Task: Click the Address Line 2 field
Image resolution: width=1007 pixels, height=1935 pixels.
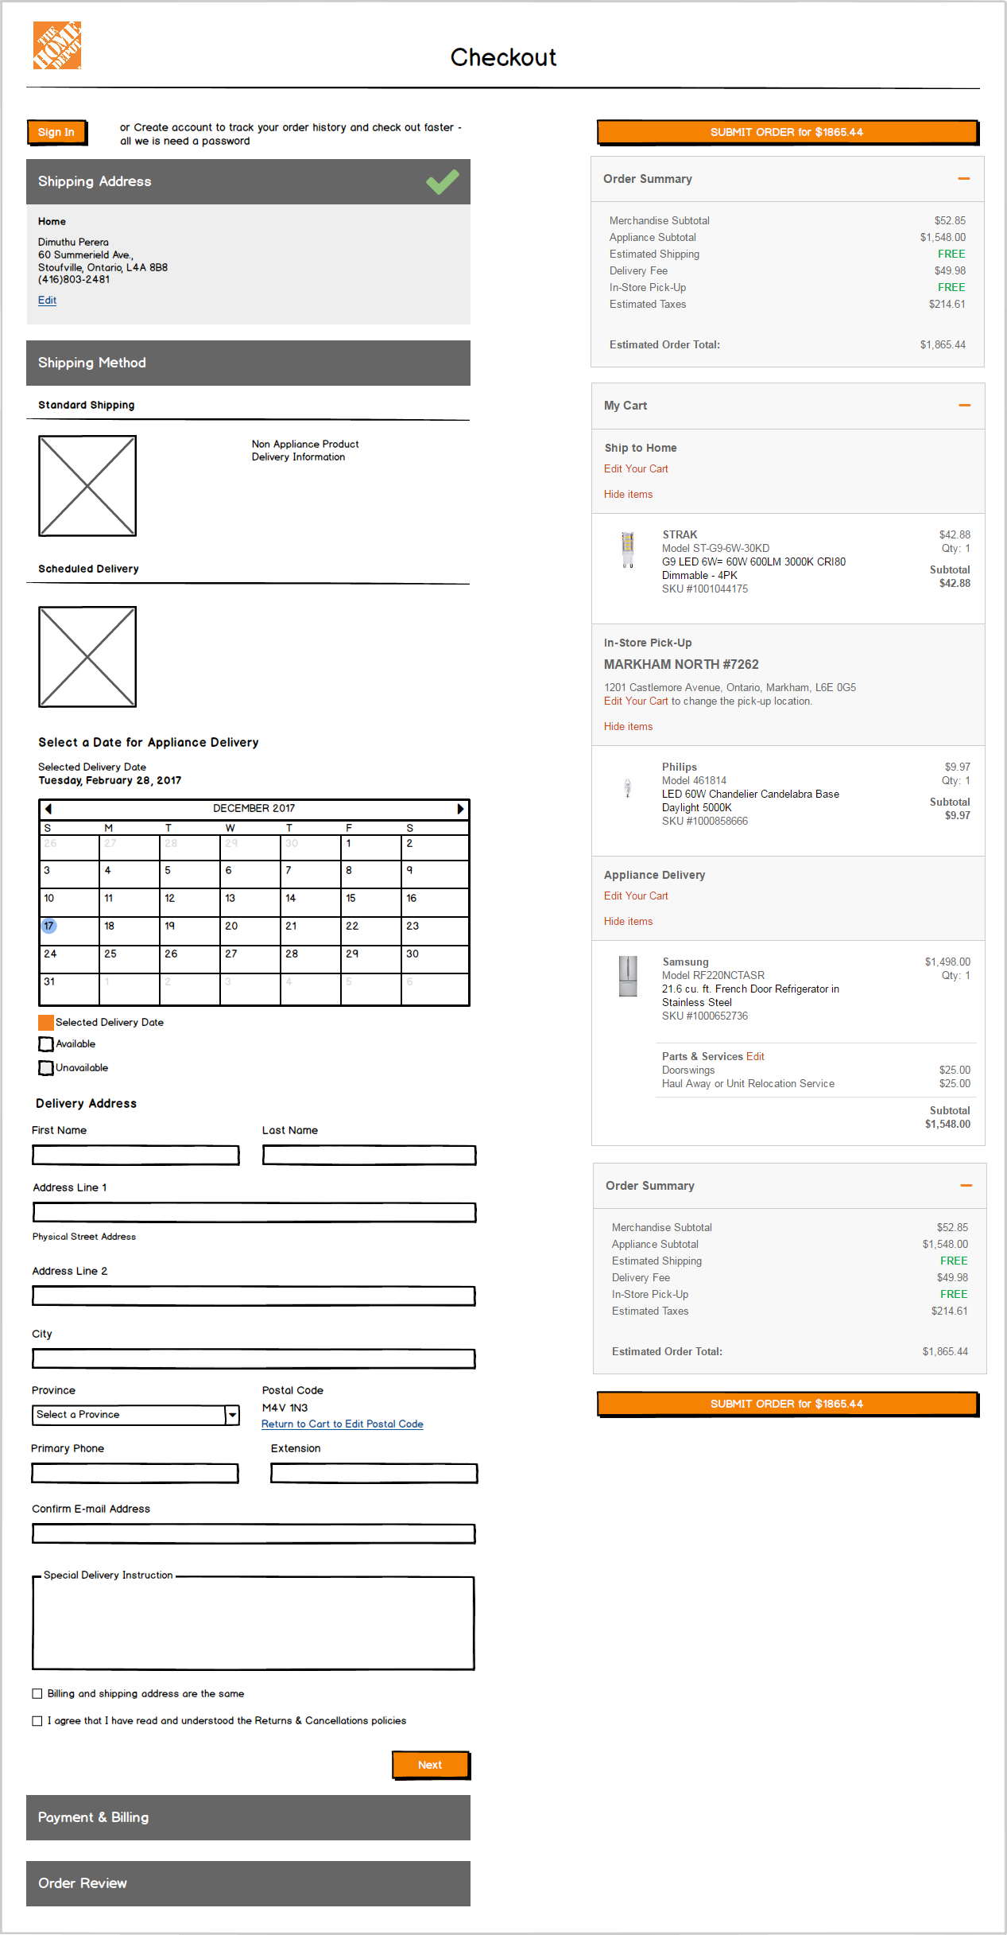Action: (x=254, y=1296)
